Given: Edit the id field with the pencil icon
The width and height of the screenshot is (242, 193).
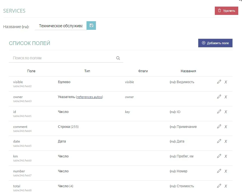Looking at the screenshot, I should coord(219,112).
